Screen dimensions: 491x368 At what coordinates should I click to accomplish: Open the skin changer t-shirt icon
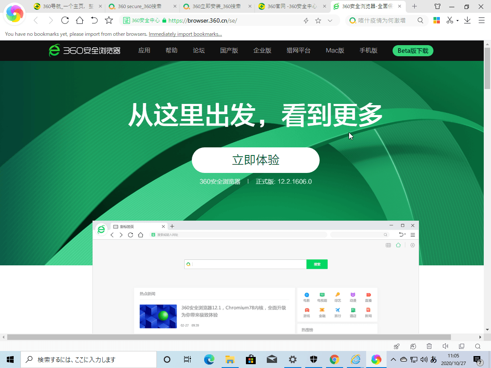click(x=438, y=6)
